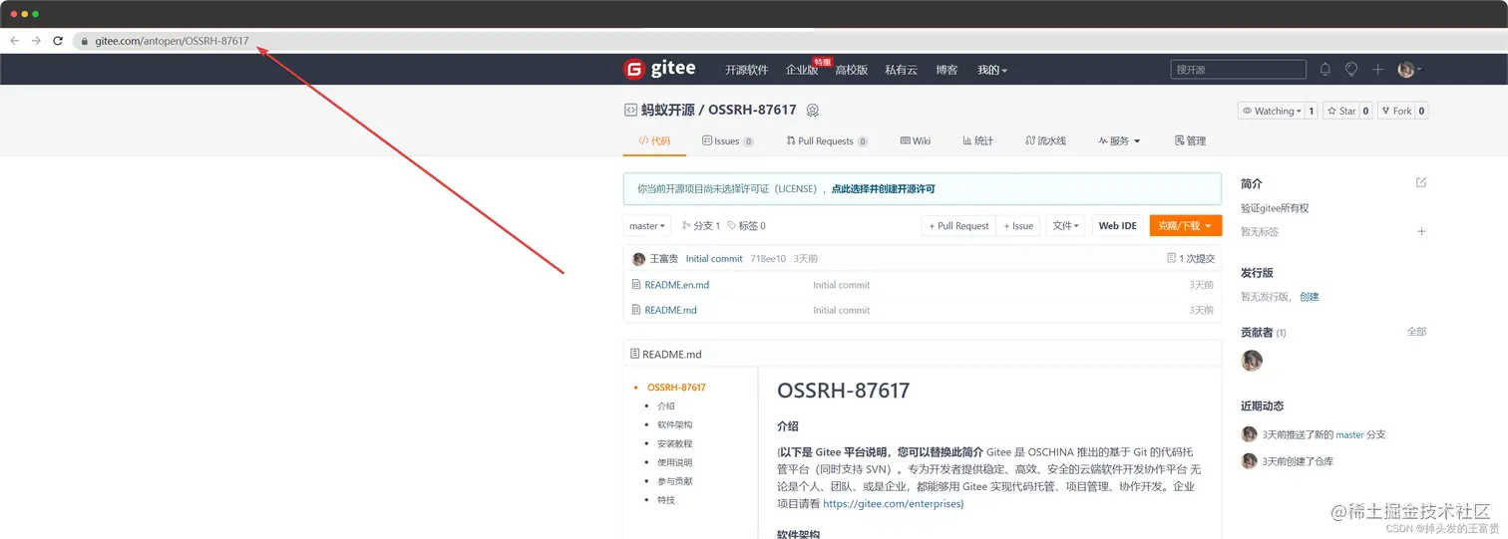Switch to the Pull Requests tab
Viewport: 1508px width, 539px height.
827,141
